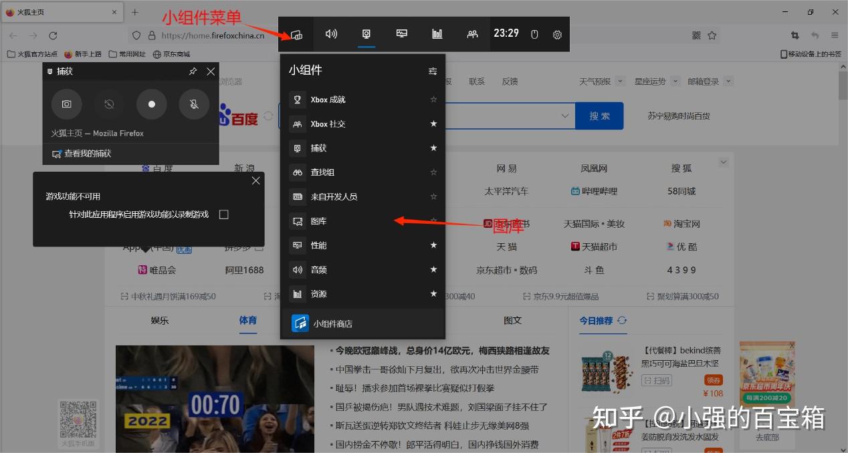
Task: Favorite Xbox 成就 with its star
Action: tap(433, 100)
